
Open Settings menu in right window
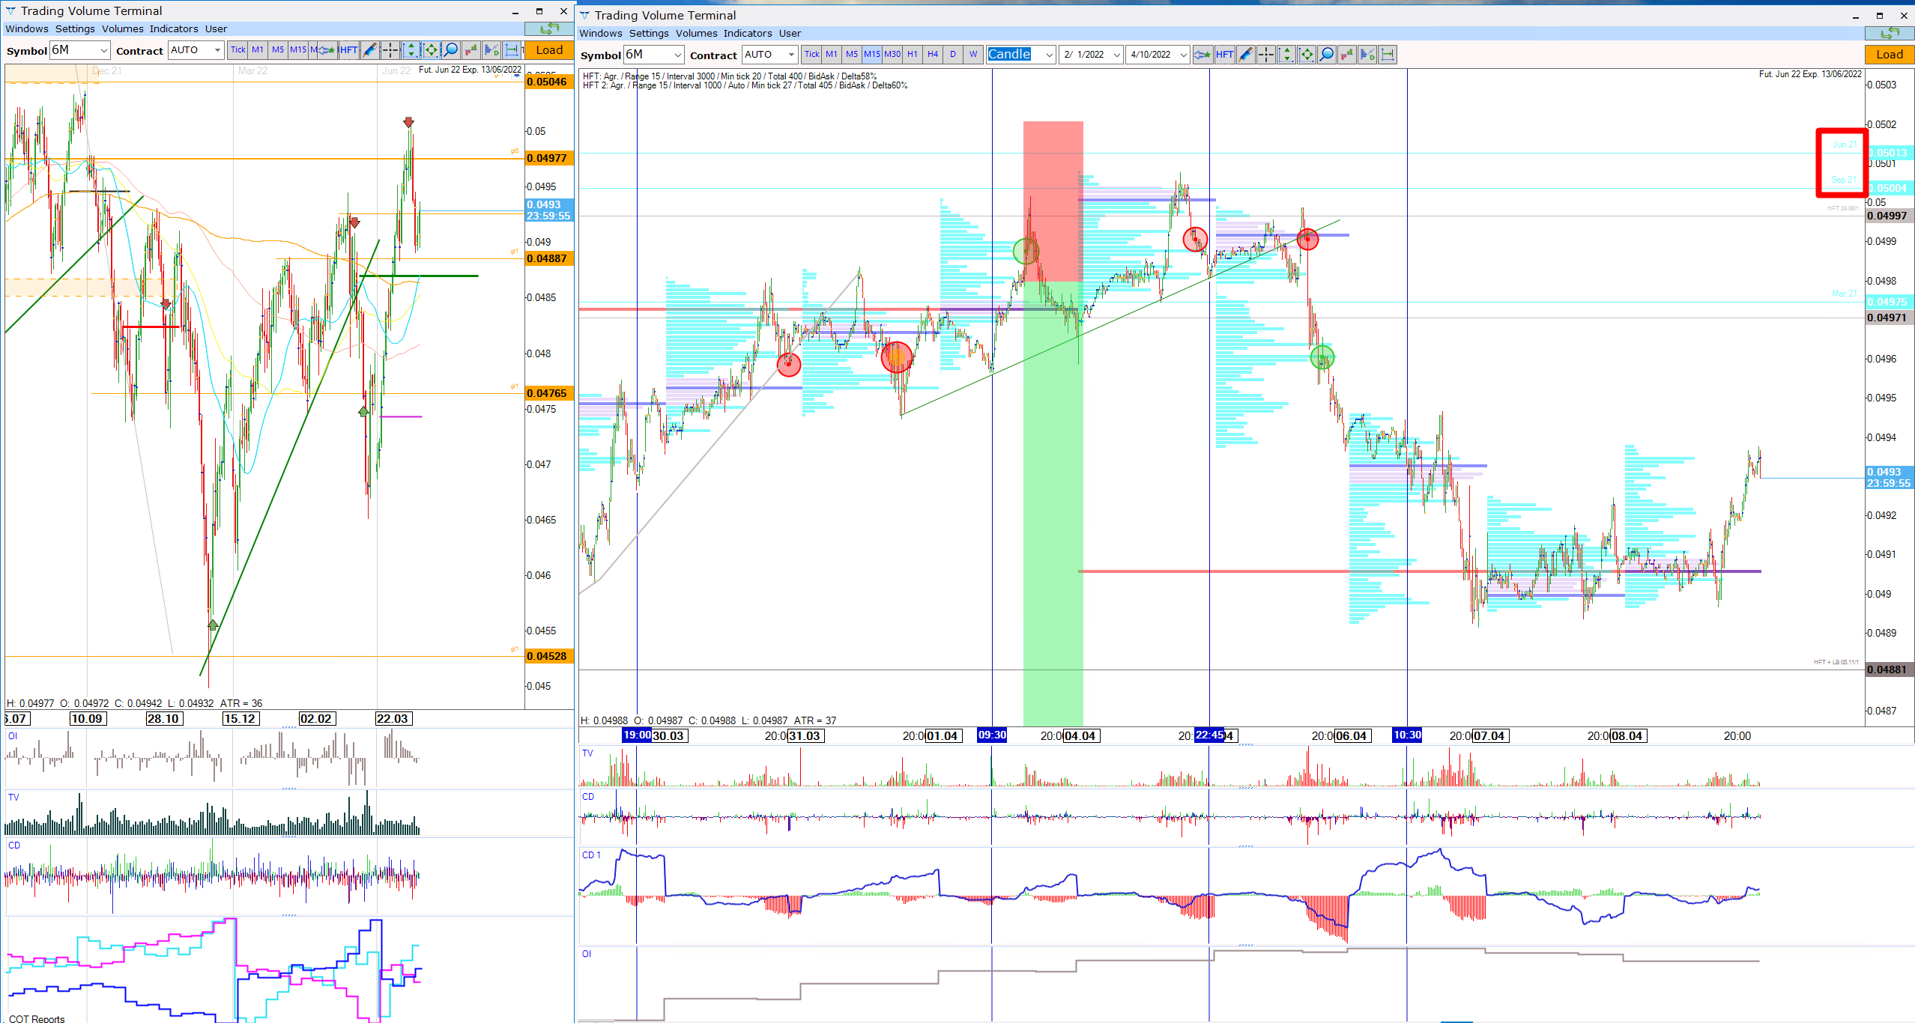649,33
